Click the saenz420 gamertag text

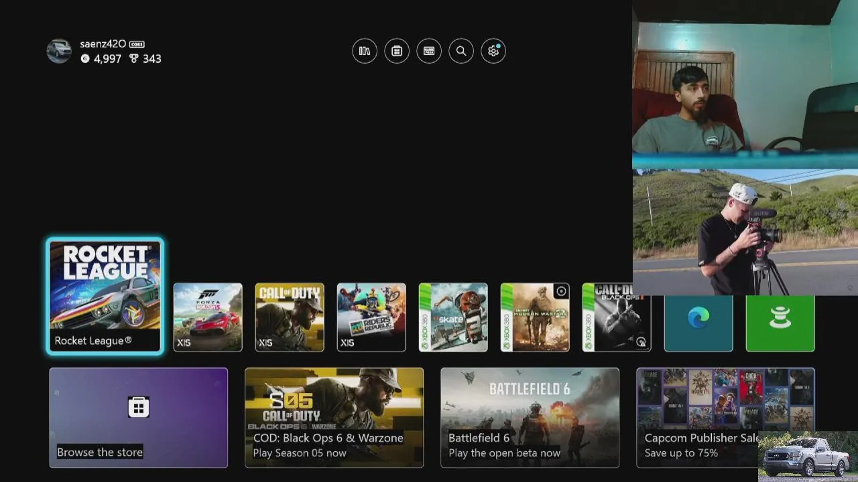click(x=103, y=44)
